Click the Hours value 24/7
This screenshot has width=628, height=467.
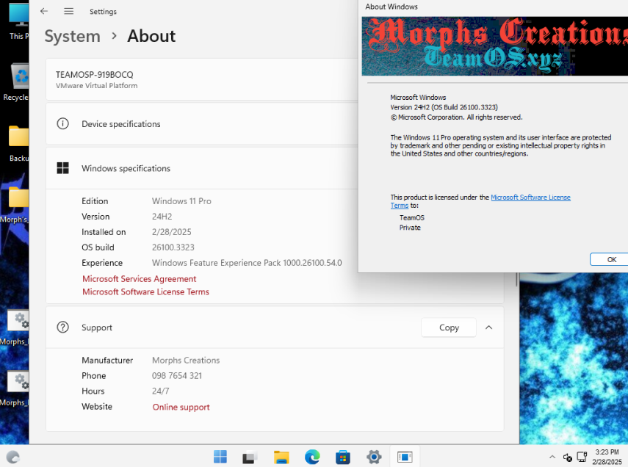click(161, 391)
